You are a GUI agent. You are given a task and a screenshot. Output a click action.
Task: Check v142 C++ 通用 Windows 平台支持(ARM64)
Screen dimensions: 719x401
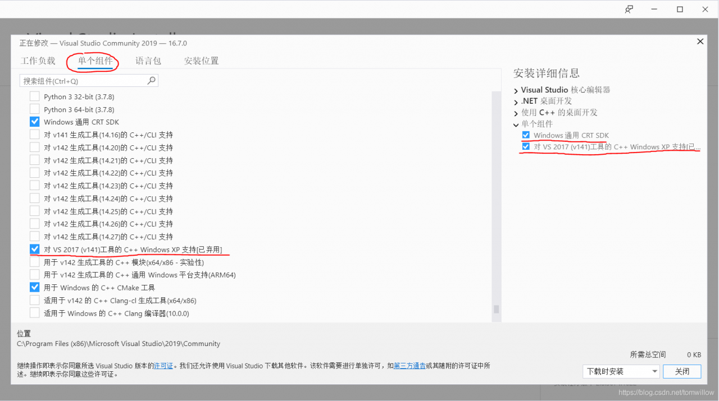click(x=35, y=275)
